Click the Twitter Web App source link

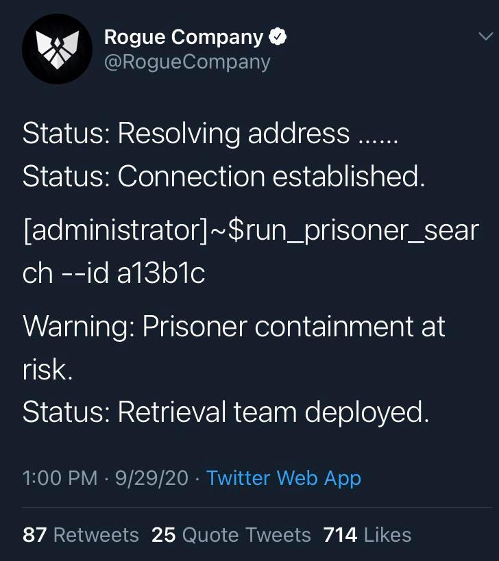click(x=283, y=477)
